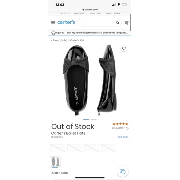The width and height of the screenshot is (180, 180).
Task: Open the size chart link
Action: click(x=123, y=137)
